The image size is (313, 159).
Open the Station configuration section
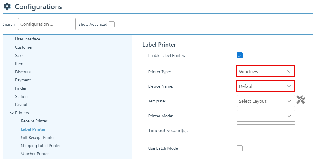pyautogui.click(x=21, y=96)
